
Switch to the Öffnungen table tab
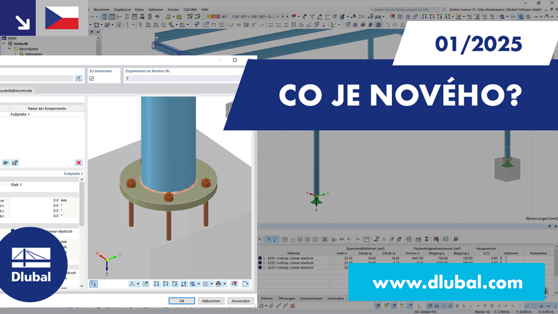[x=287, y=298]
